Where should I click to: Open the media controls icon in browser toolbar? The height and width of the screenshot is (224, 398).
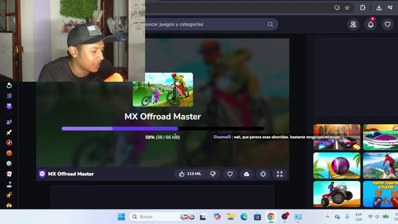pyautogui.click(x=390, y=8)
